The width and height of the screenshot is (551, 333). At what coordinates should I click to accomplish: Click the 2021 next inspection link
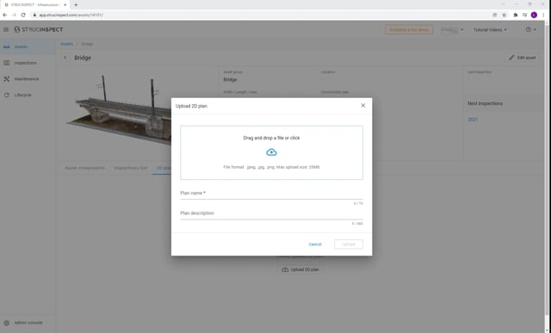(473, 120)
